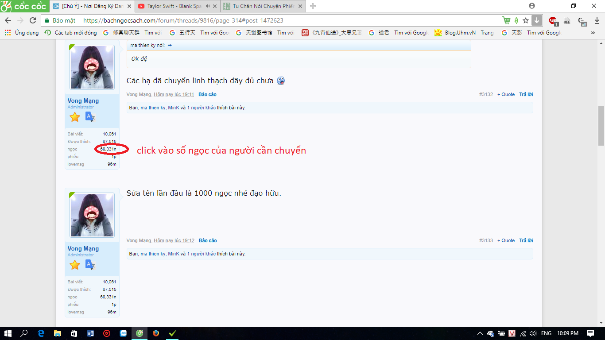Toggle the ENG input language indicator
The height and width of the screenshot is (340, 605).
point(546,333)
